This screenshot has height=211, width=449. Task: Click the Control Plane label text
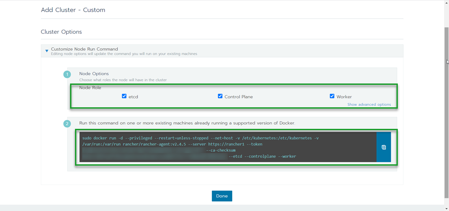(x=238, y=97)
